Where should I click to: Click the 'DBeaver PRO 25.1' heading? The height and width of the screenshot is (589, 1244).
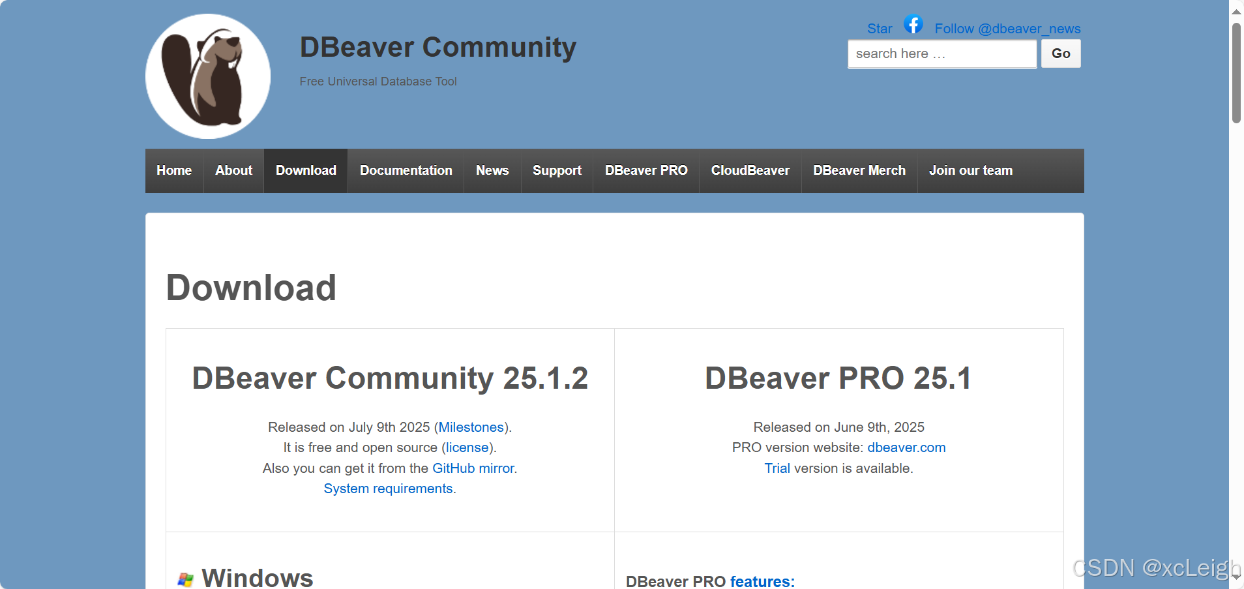[x=838, y=378]
